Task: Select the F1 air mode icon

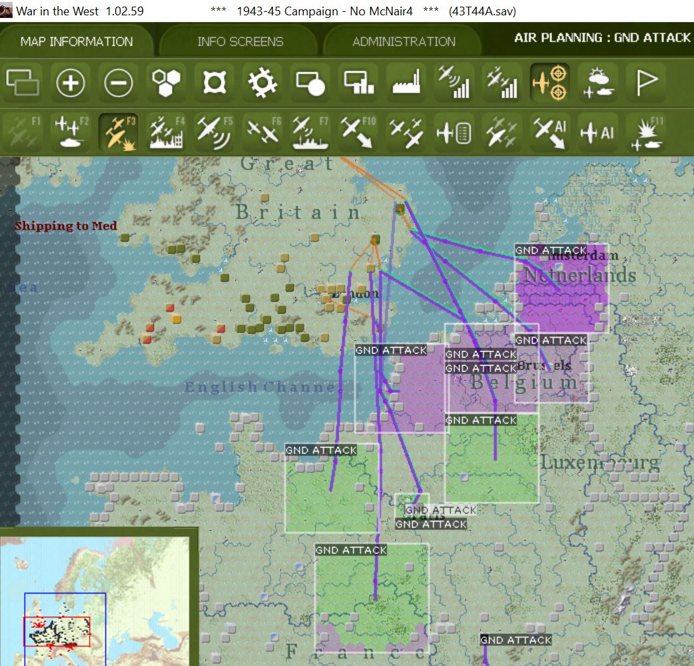Action: [23, 133]
